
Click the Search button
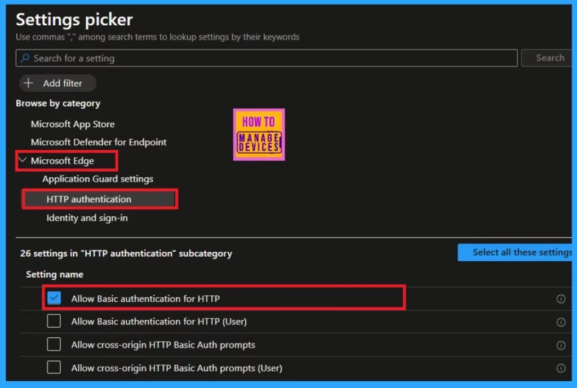coord(547,58)
